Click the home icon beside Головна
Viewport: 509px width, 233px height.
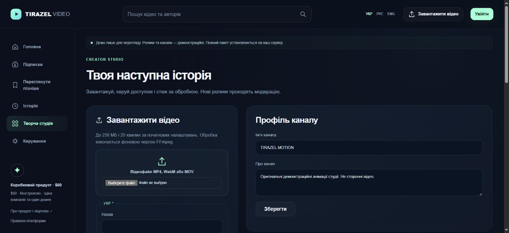coord(15,47)
